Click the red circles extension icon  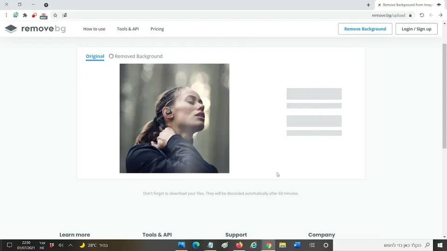click(x=34, y=15)
